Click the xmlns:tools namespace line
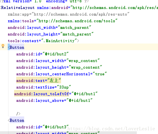The image size is (158, 134). coord(63,21)
